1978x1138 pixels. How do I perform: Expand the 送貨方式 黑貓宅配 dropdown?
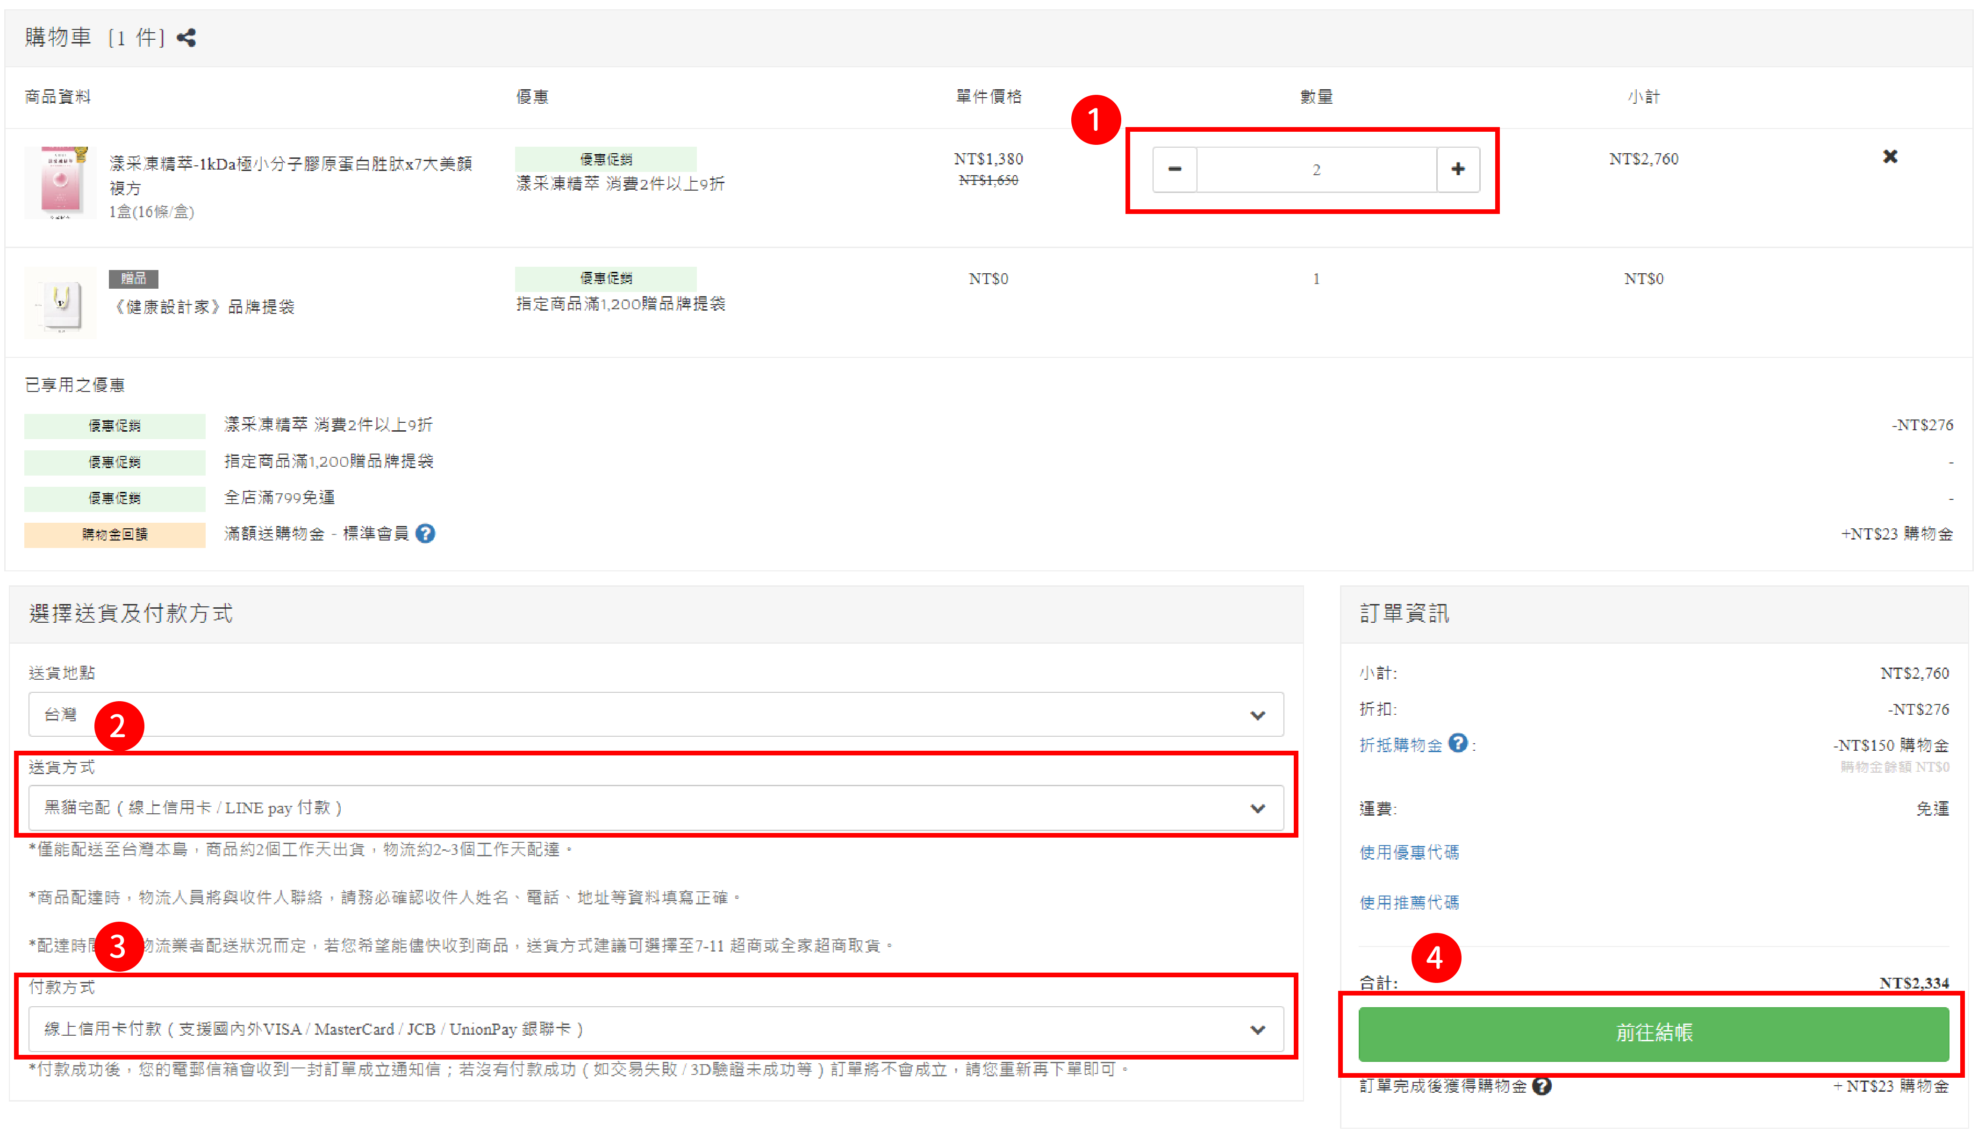(655, 807)
